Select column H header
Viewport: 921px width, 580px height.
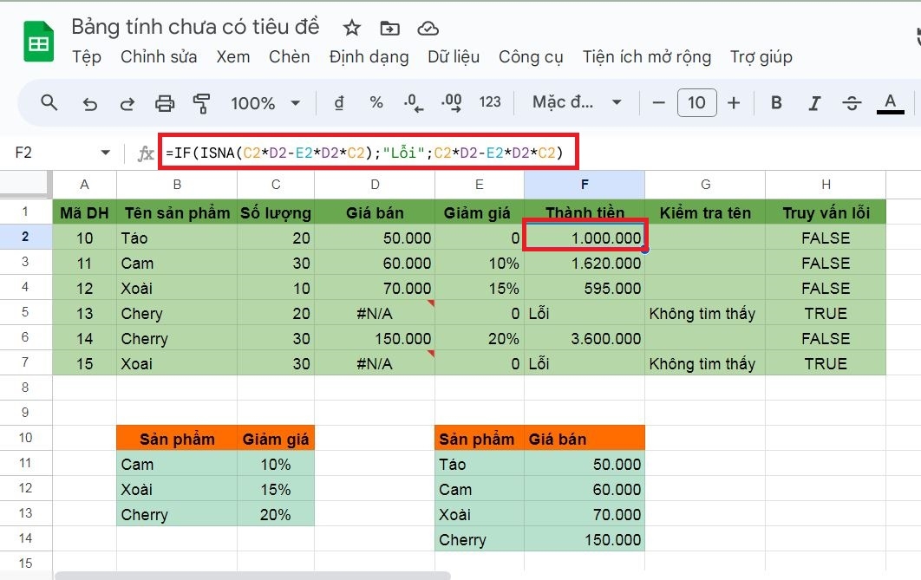click(x=826, y=185)
